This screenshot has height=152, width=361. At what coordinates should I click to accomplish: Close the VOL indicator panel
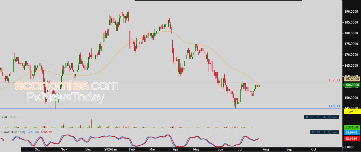[x=307, y=117]
